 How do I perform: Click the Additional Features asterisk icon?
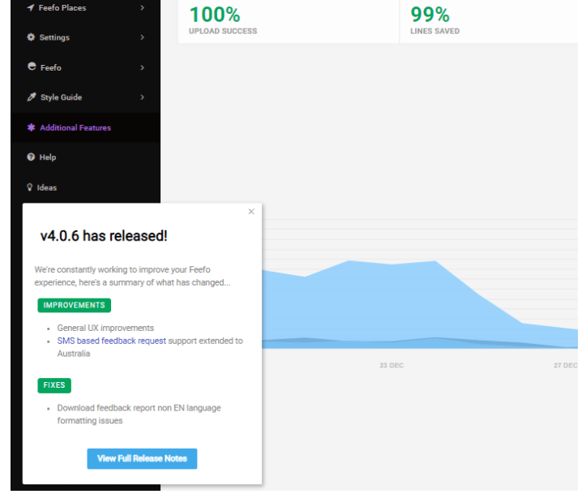(x=32, y=127)
